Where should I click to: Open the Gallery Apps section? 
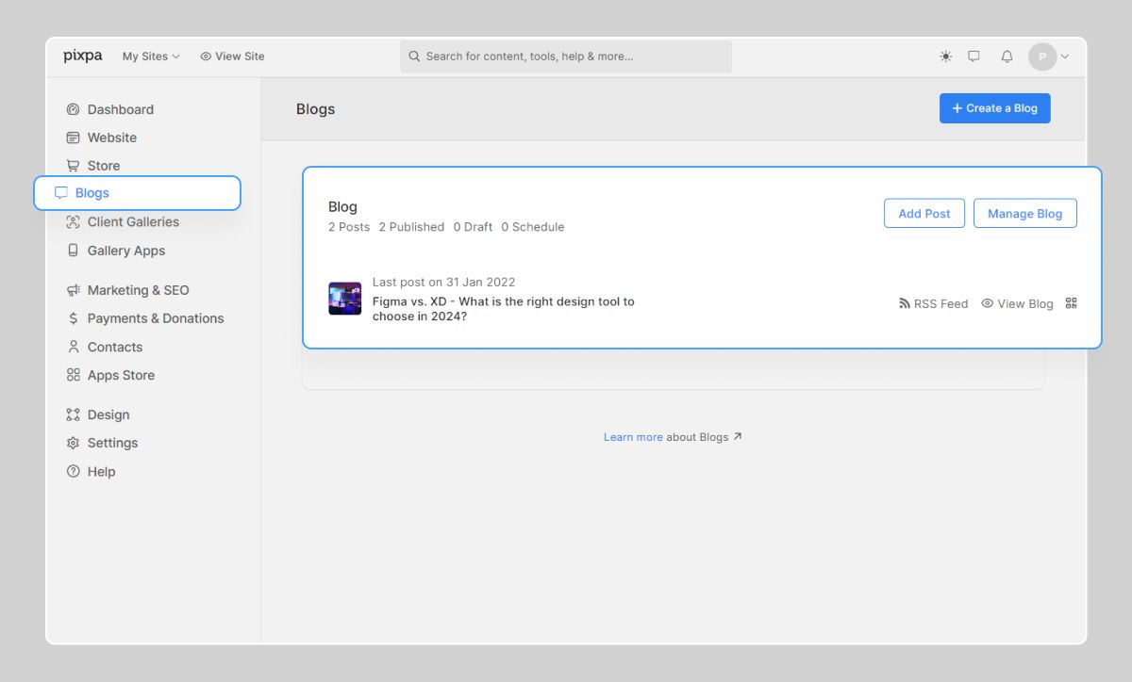pyautogui.click(x=125, y=251)
